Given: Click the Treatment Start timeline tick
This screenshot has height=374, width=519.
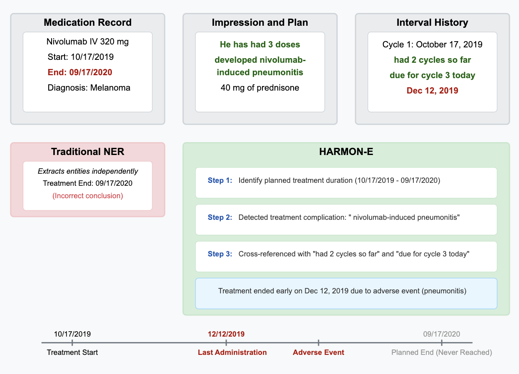Looking at the screenshot, I should tap(72, 343).
